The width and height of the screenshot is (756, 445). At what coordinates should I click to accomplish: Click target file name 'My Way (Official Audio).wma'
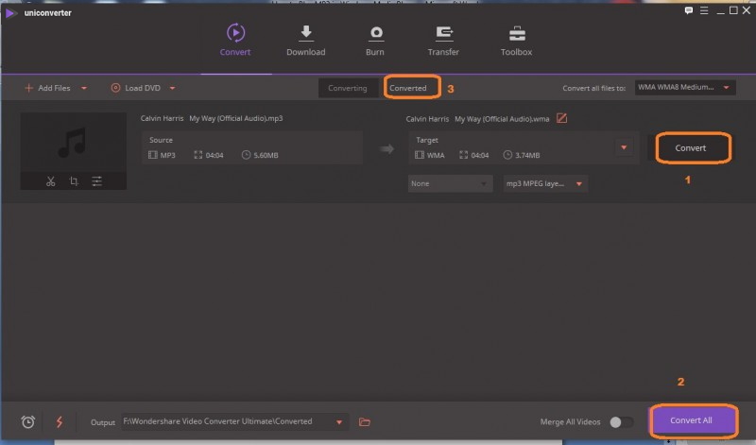[502, 119]
